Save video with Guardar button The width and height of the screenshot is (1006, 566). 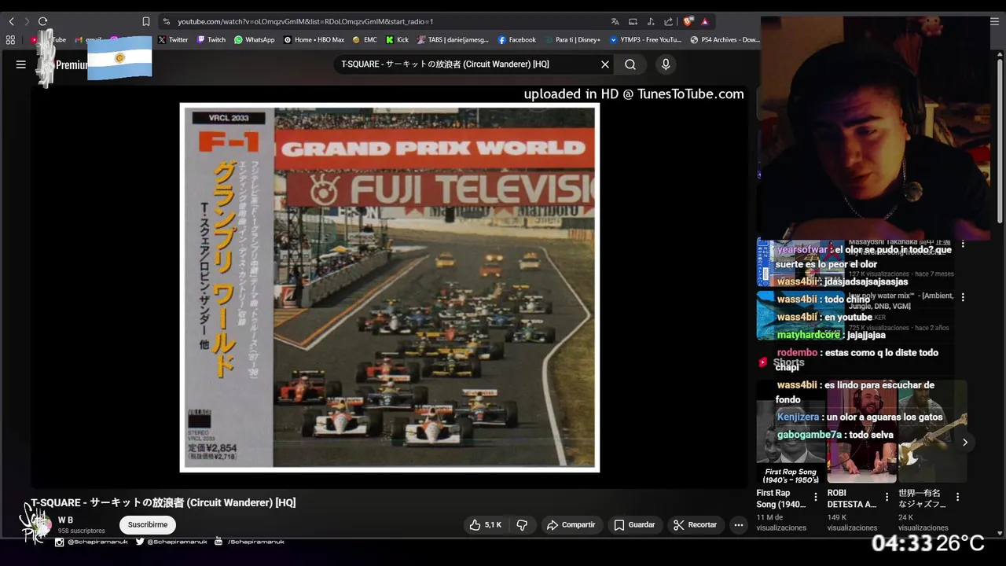pyautogui.click(x=634, y=524)
